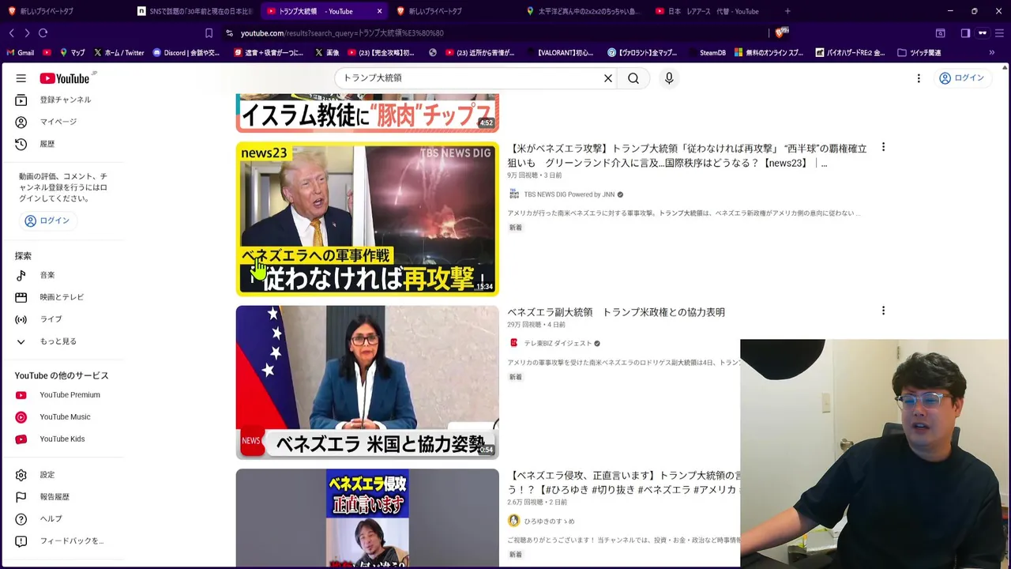Open the SteamDB bookmark
Screen dimensions: 1011x569
pos(706,53)
